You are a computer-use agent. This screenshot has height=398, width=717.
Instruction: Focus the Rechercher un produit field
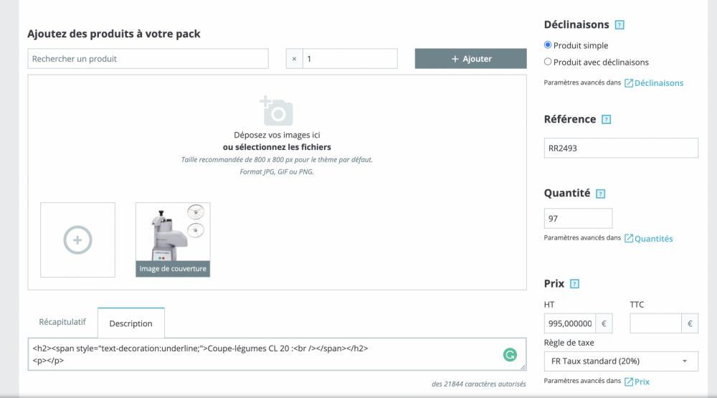148,59
